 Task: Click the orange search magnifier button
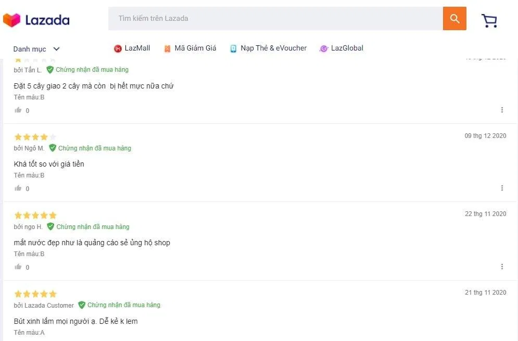point(454,19)
